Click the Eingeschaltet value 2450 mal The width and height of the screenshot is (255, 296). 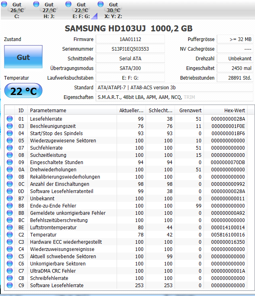[235, 68]
